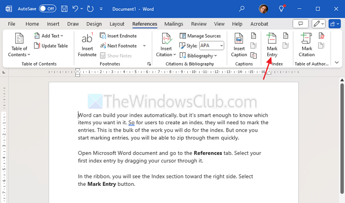Click the vertical scrollbar thumb
The height and width of the screenshot is (203, 345).
coord(342,138)
